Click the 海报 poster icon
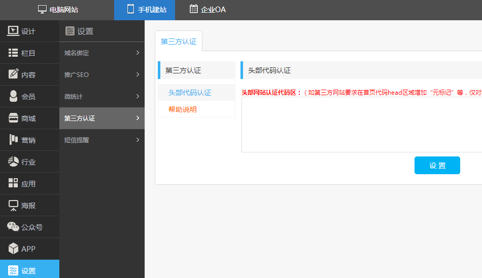The height and width of the screenshot is (278, 482). (13, 205)
